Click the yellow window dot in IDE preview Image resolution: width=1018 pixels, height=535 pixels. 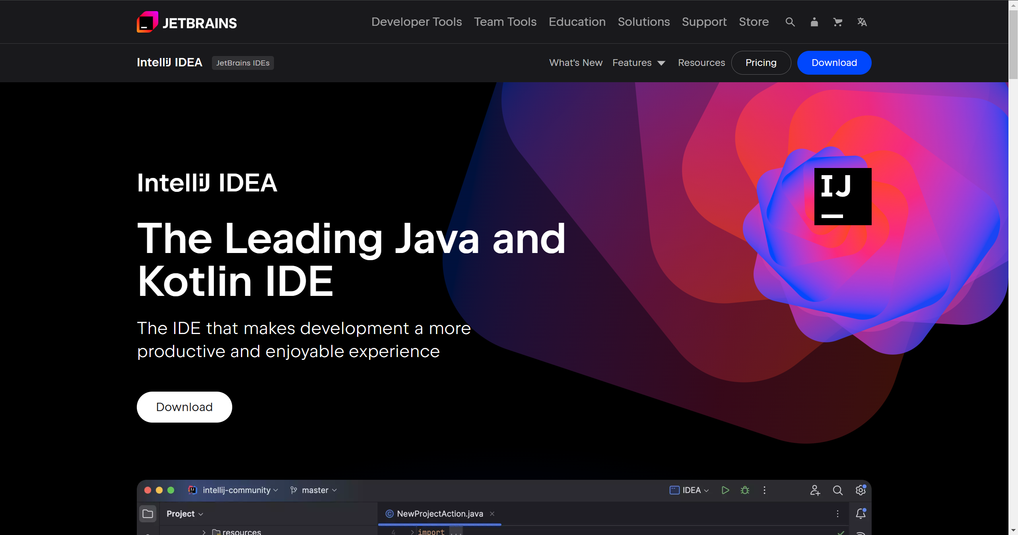click(x=159, y=490)
